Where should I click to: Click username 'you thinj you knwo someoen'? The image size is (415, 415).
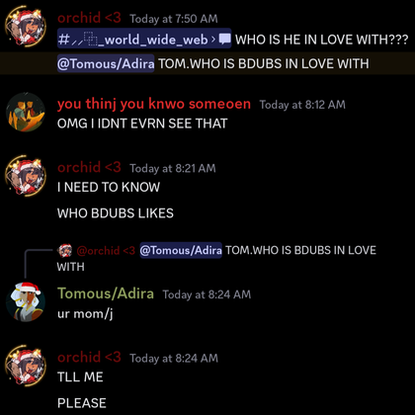point(154,104)
